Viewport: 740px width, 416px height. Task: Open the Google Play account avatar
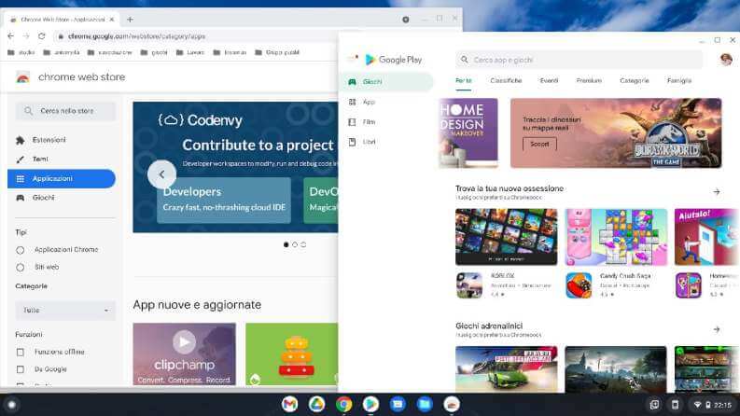pos(726,60)
